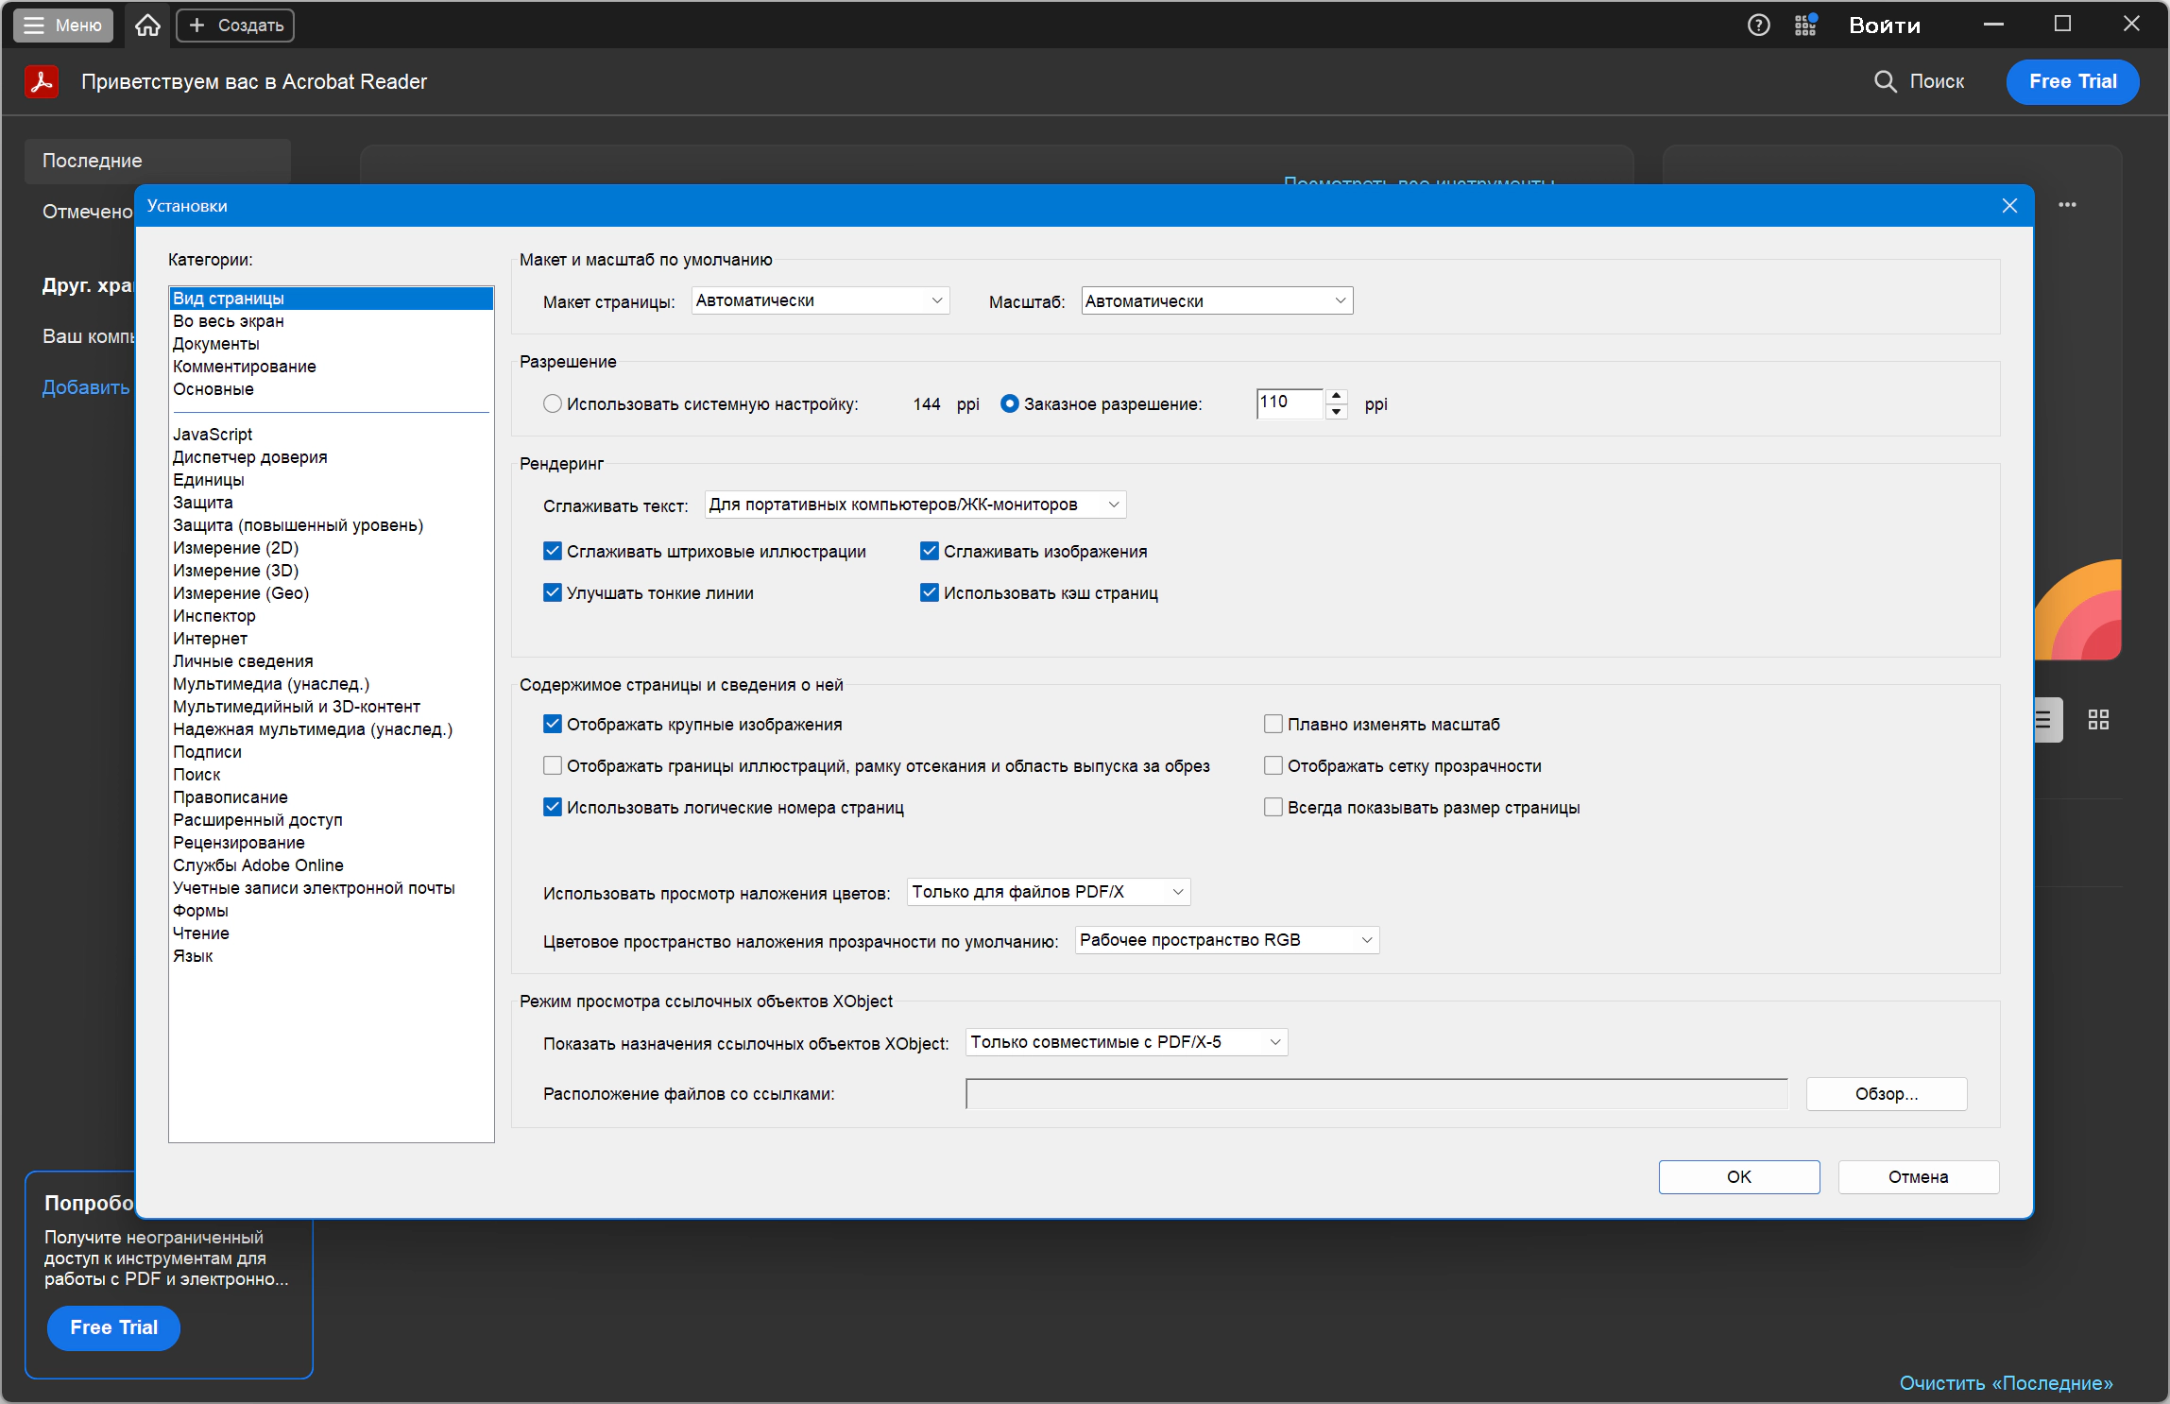The height and width of the screenshot is (1404, 2170).
Task: Open the help question mark icon
Action: coord(1758,26)
